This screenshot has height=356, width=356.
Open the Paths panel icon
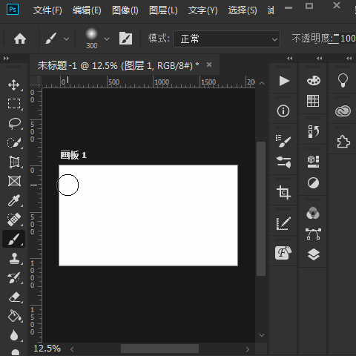313,234
